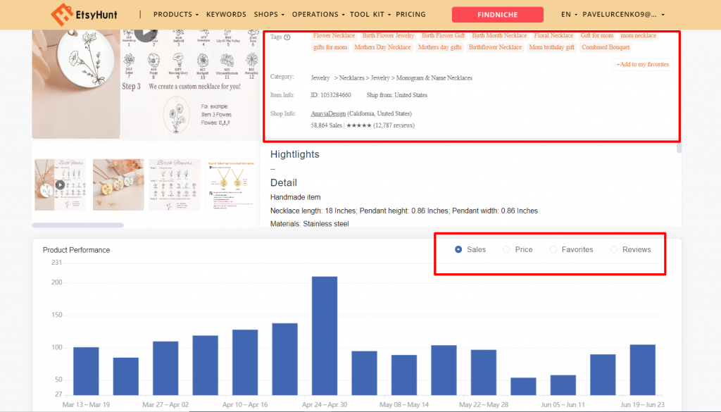This screenshot has height=412, width=721.
Task: Click the EtsyHunt logo icon
Action: [61, 14]
